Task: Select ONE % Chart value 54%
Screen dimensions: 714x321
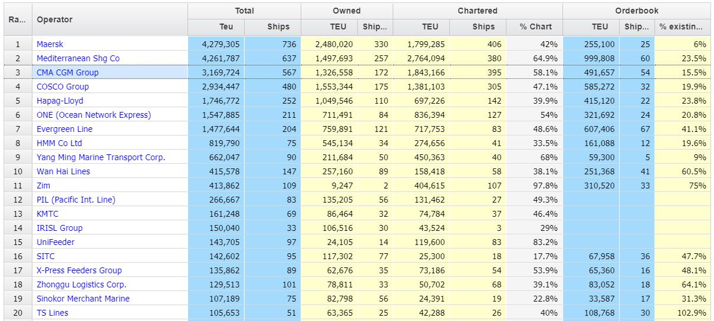Action: pos(535,115)
